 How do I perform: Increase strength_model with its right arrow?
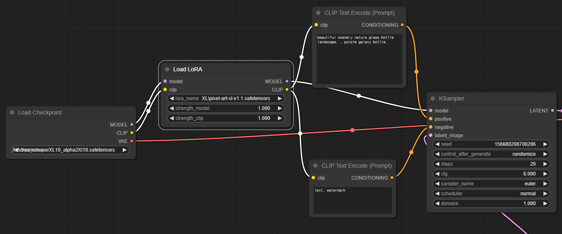click(x=280, y=108)
